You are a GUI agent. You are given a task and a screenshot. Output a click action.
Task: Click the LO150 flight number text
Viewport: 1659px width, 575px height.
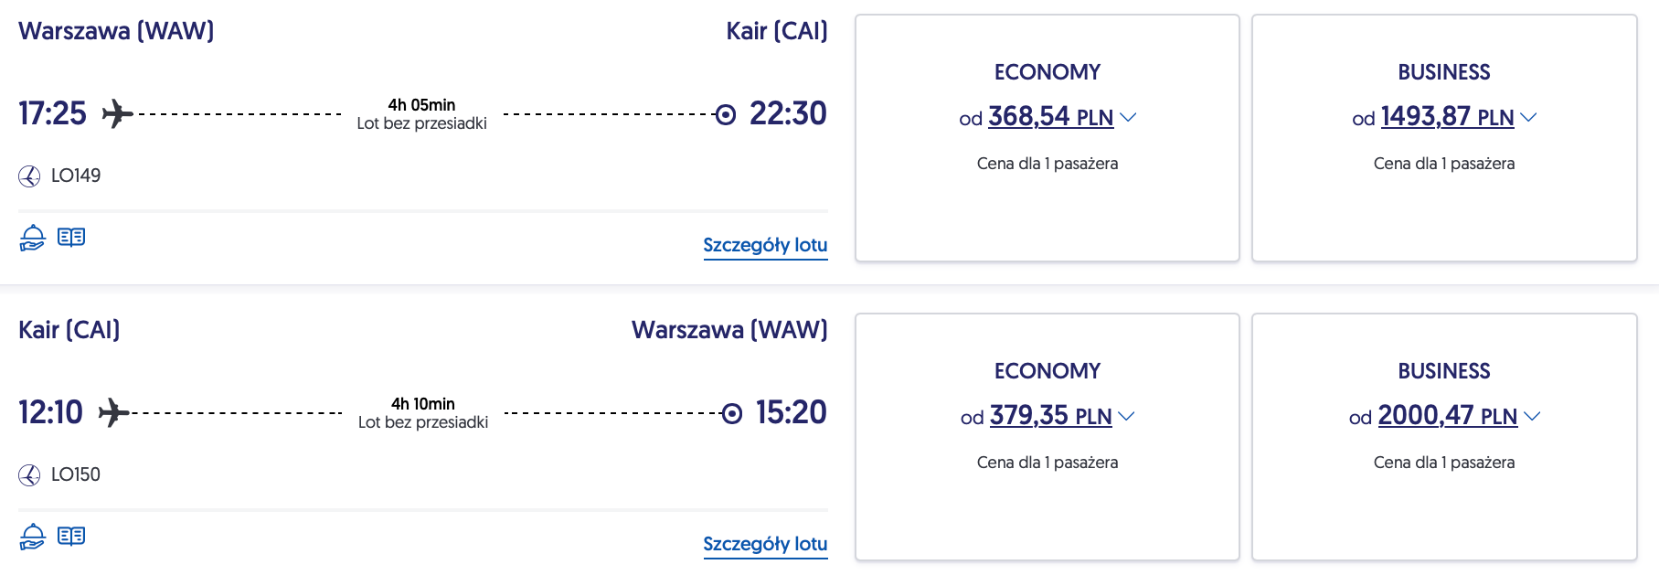tap(76, 475)
